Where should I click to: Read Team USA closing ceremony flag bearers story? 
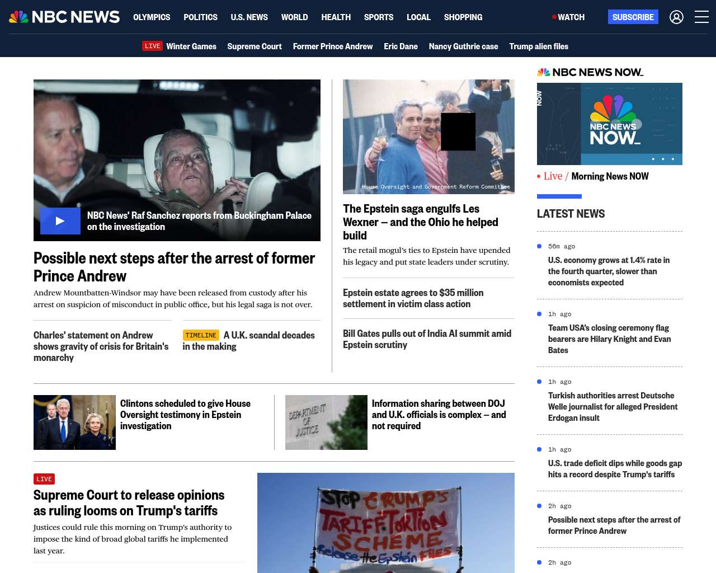pyautogui.click(x=610, y=339)
